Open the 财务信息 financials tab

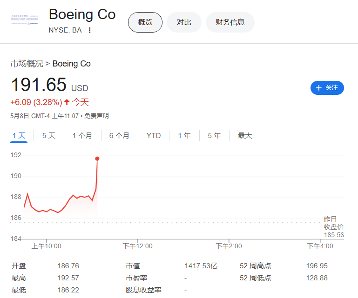click(x=230, y=22)
